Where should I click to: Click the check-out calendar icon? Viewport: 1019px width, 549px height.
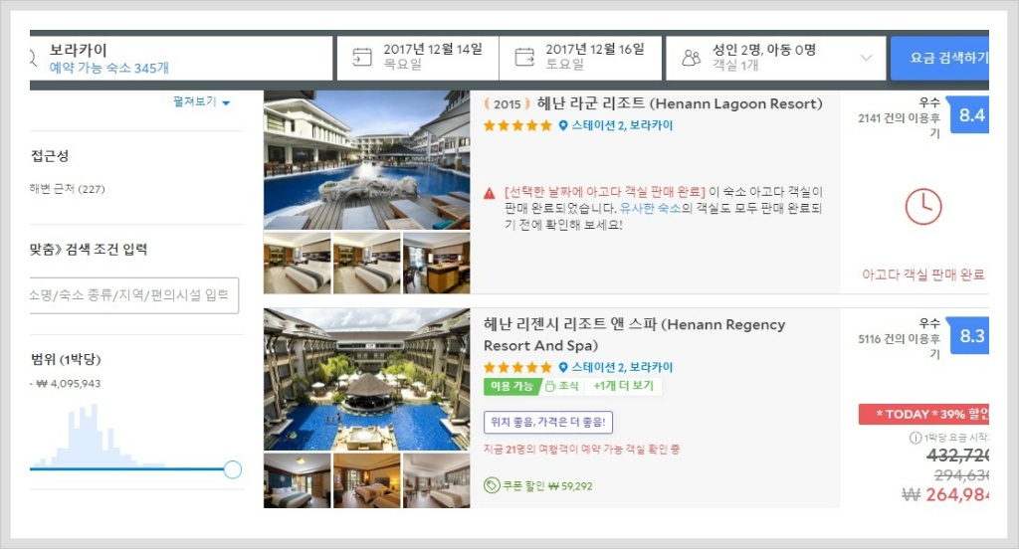[524, 57]
